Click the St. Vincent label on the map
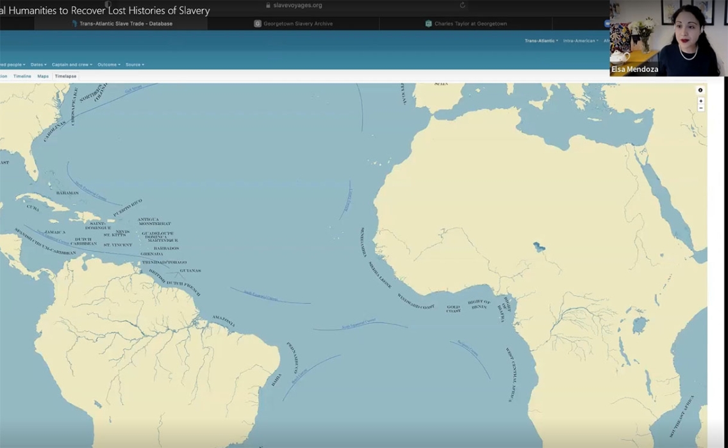Screen dimensions: 728x448 [118, 245]
